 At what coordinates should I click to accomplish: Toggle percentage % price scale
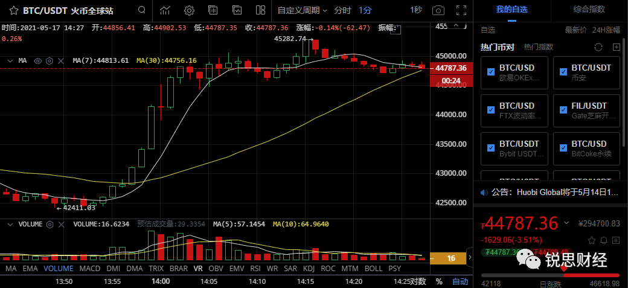point(439,281)
